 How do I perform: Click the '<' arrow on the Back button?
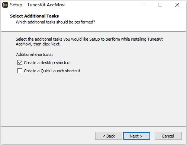pyautogui.click(x=104, y=136)
